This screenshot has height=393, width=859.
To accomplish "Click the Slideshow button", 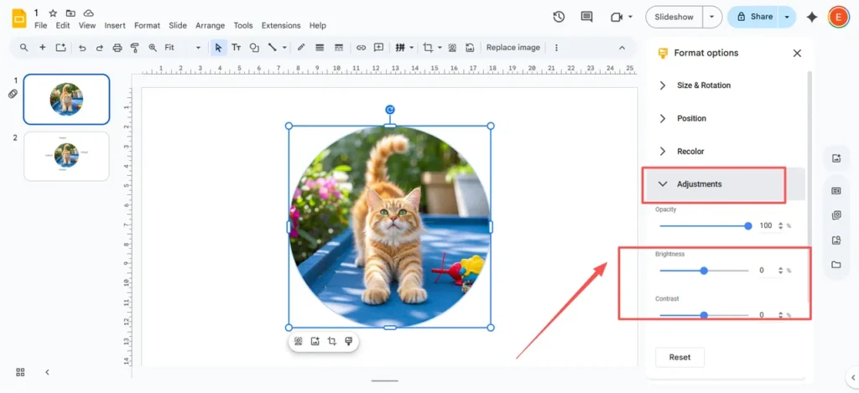I will (674, 17).
